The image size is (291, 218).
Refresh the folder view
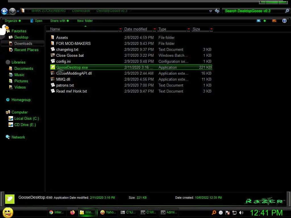click(x=217, y=11)
